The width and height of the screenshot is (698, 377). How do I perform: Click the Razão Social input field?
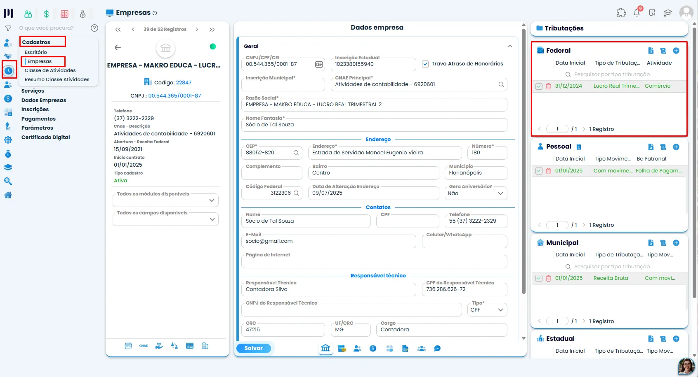(374, 105)
